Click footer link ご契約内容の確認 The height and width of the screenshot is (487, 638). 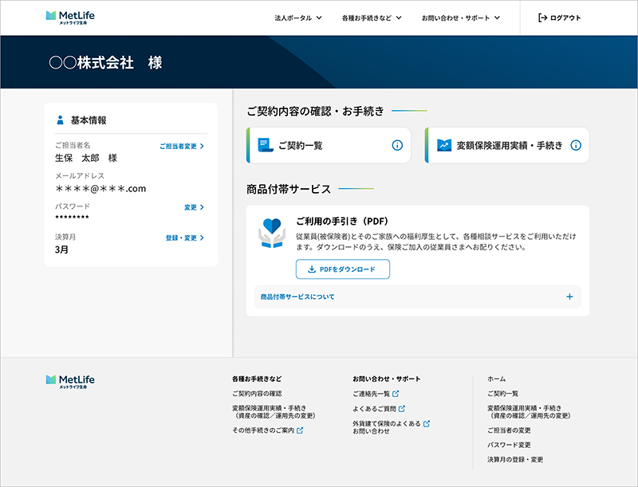click(257, 394)
